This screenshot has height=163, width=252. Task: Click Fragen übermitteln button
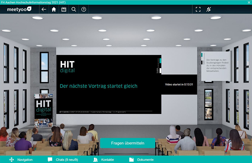128,143
